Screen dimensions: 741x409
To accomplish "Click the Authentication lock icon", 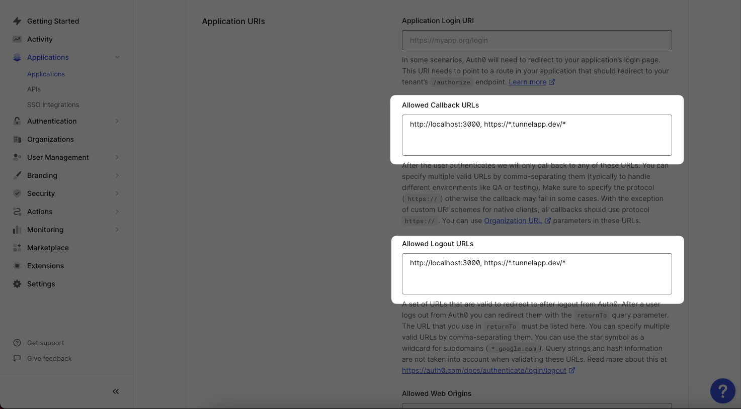I will click(x=17, y=121).
